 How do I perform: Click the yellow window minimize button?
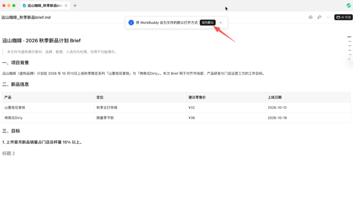[x=9, y=6]
